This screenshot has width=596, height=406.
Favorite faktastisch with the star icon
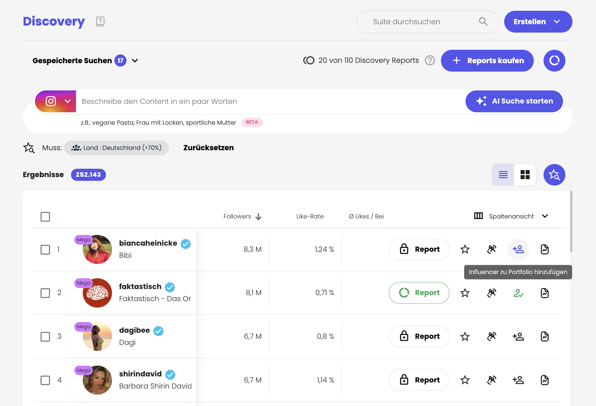pos(465,293)
